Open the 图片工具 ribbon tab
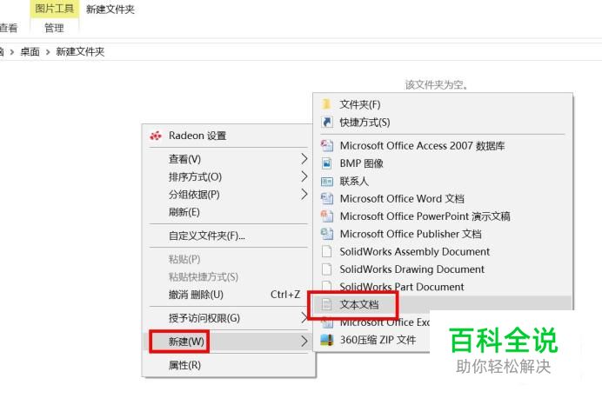This screenshot has width=602, height=405. [54, 9]
